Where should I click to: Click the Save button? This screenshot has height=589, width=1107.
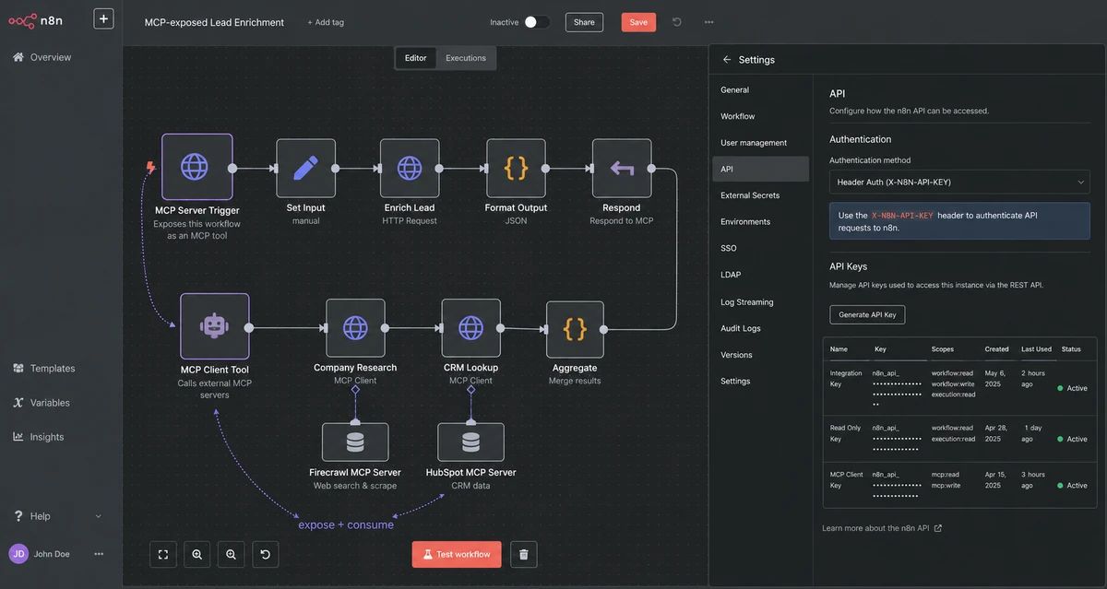pos(638,22)
